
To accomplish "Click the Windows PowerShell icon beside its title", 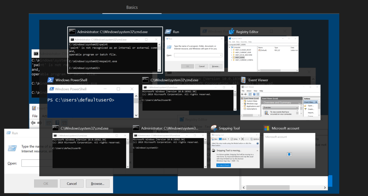I will click(x=50, y=80).
